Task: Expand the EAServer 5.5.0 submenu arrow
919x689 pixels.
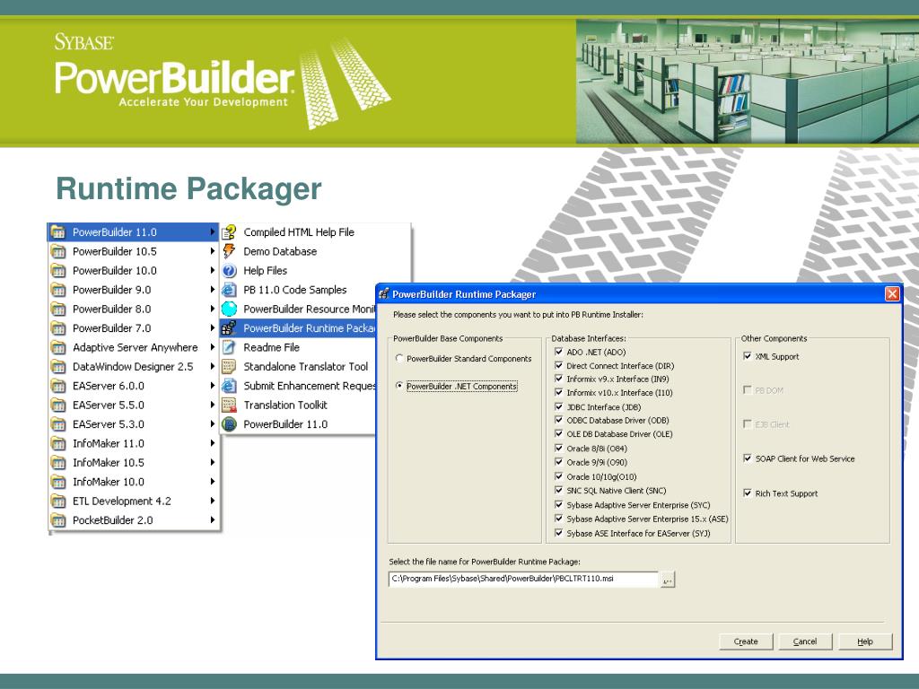Action: [x=212, y=405]
